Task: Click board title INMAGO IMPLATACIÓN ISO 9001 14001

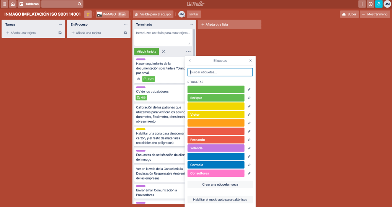Action: coord(42,14)
